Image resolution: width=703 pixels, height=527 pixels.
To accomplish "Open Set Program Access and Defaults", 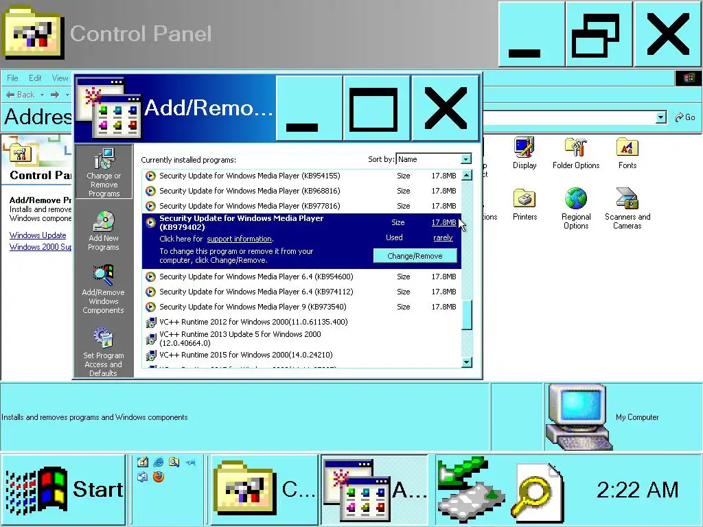I will click(103, 352).
